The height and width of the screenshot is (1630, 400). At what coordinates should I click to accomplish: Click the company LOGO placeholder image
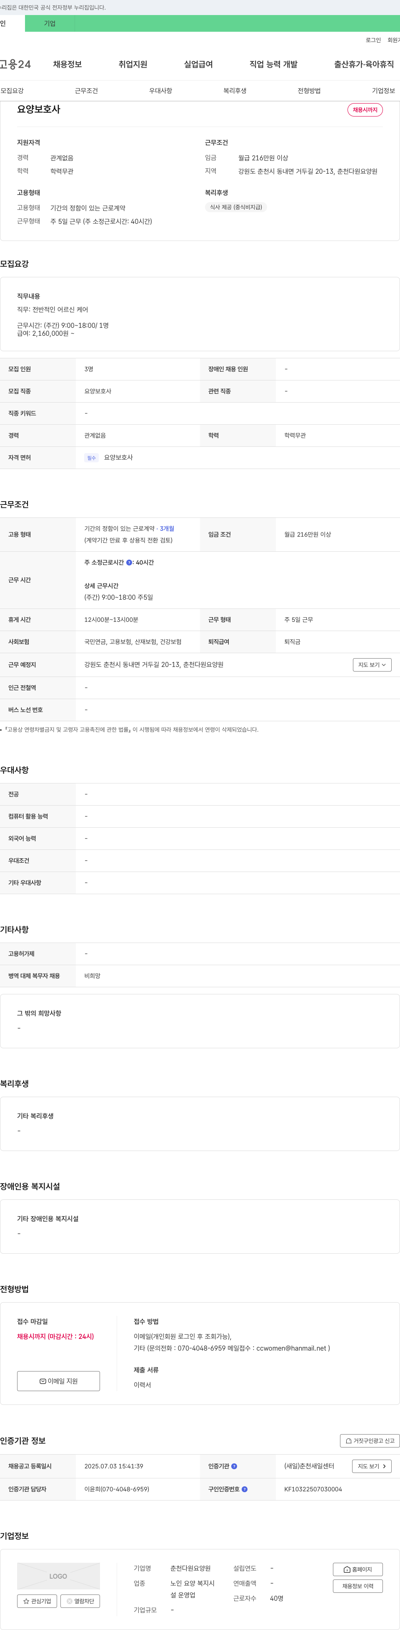(x=59, y=1576)
